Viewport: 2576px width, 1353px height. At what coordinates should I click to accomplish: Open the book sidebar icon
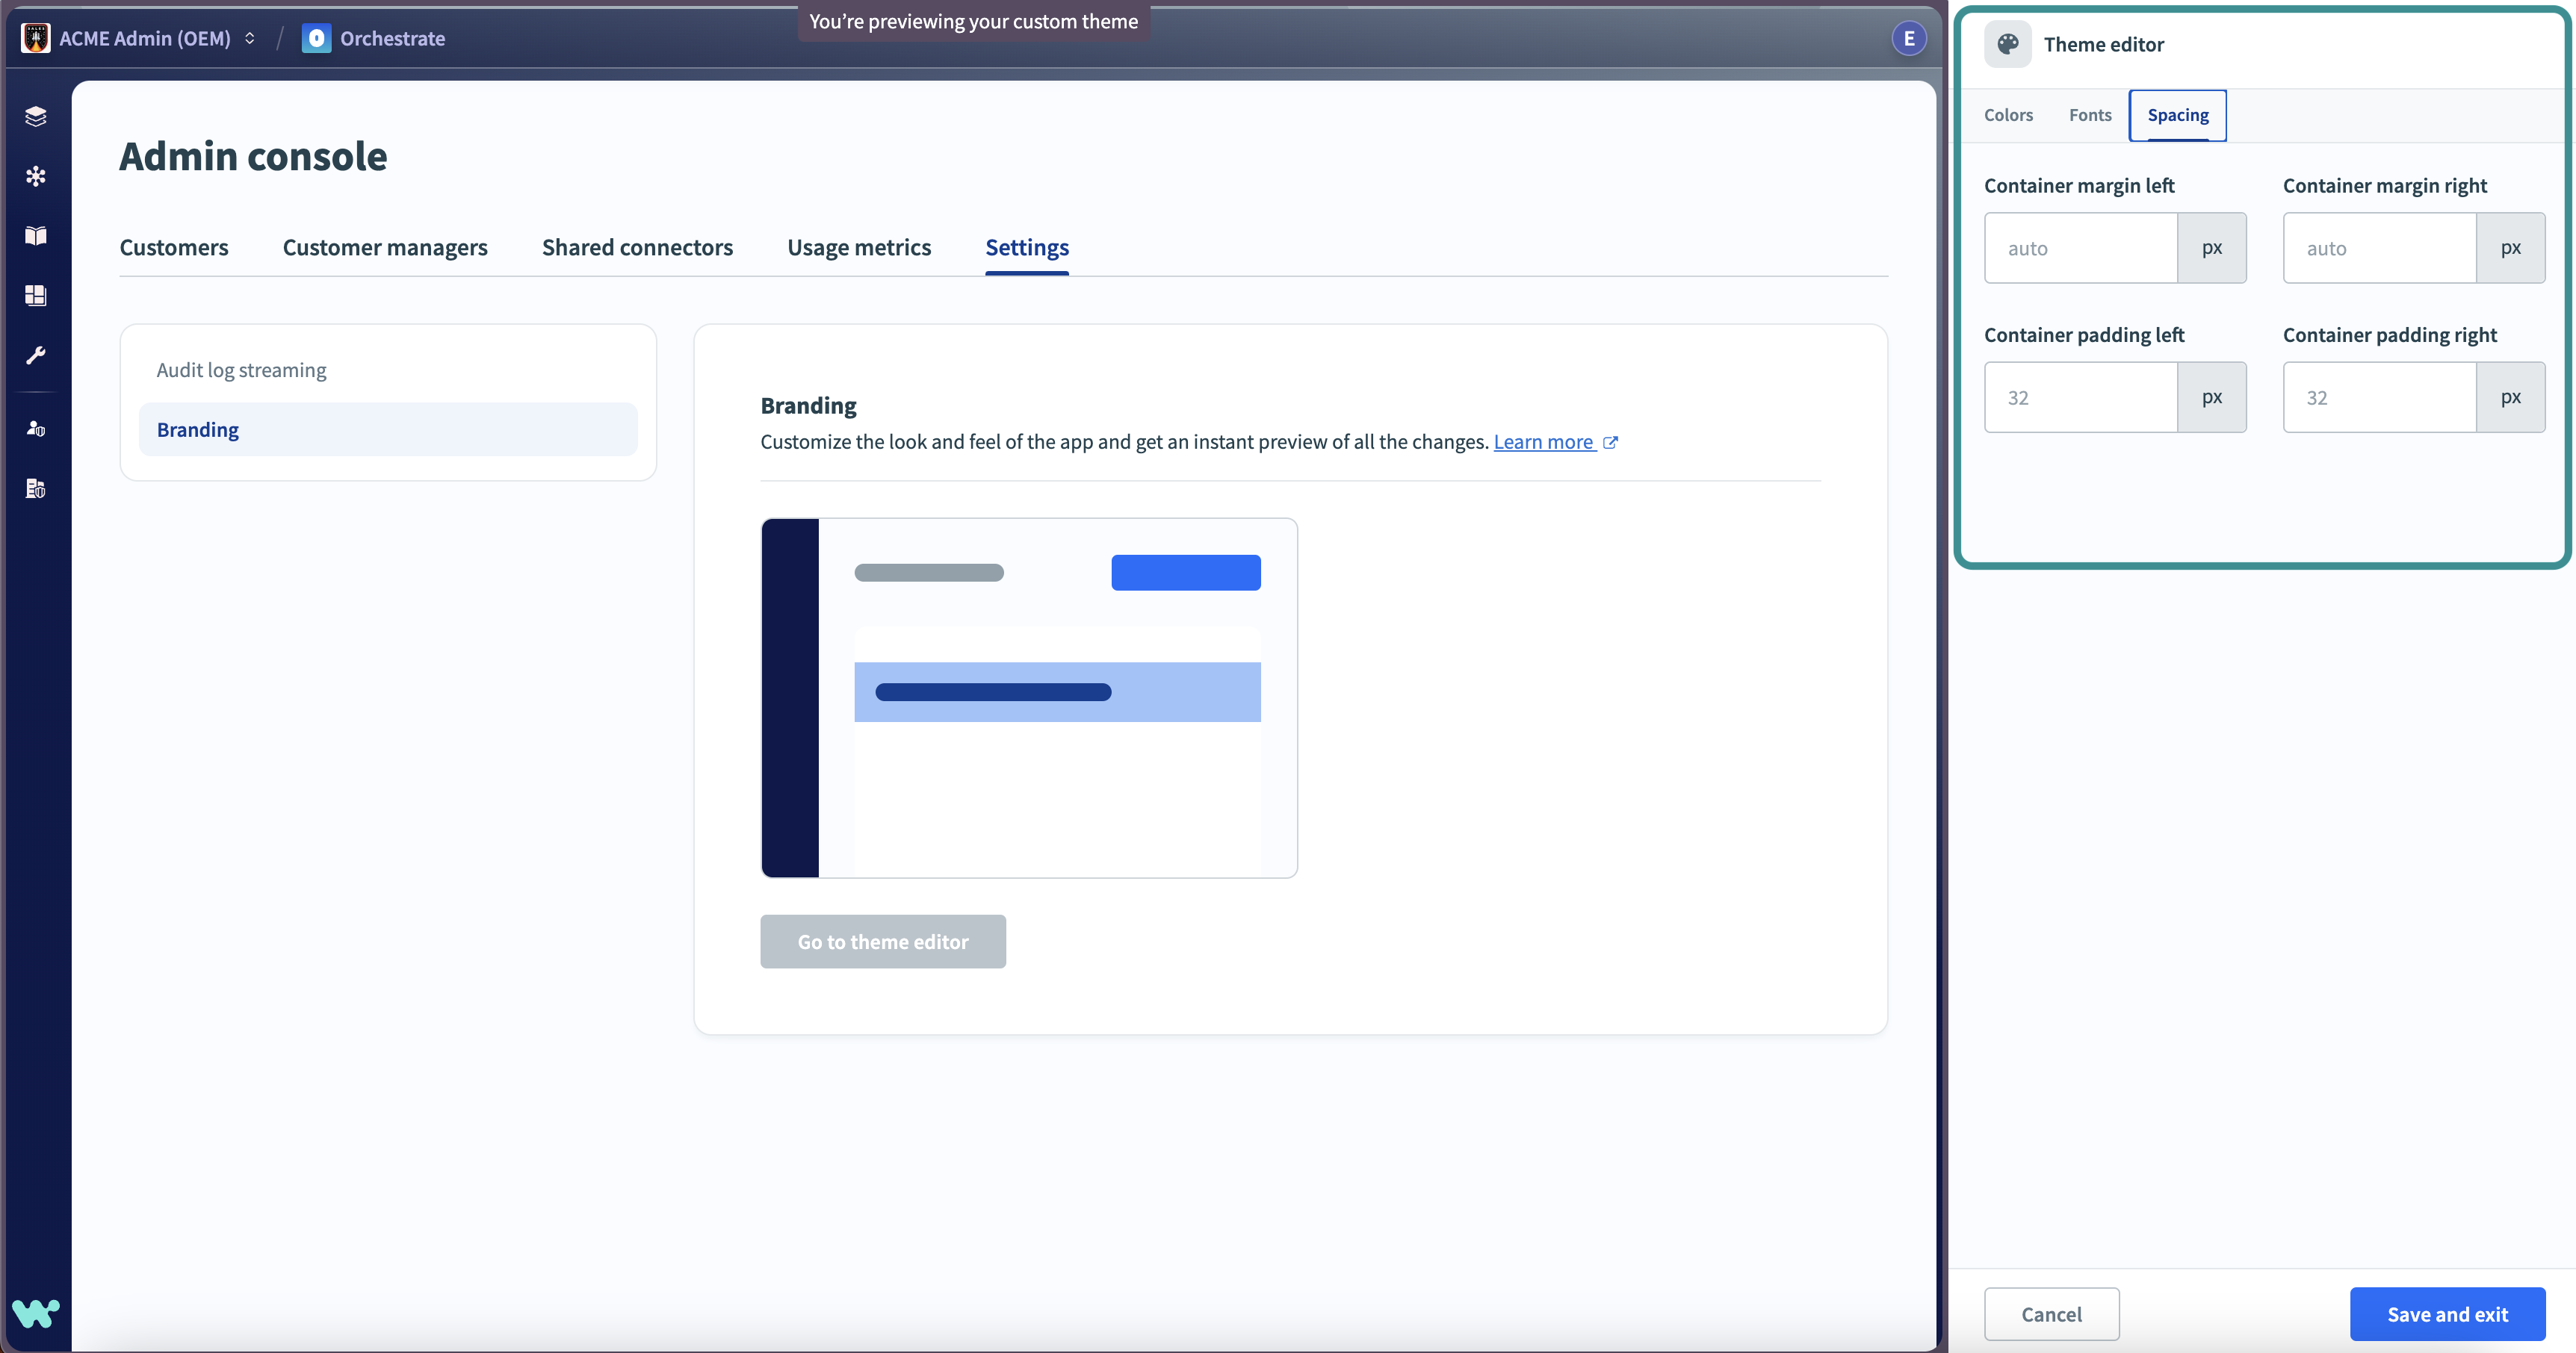36,236
